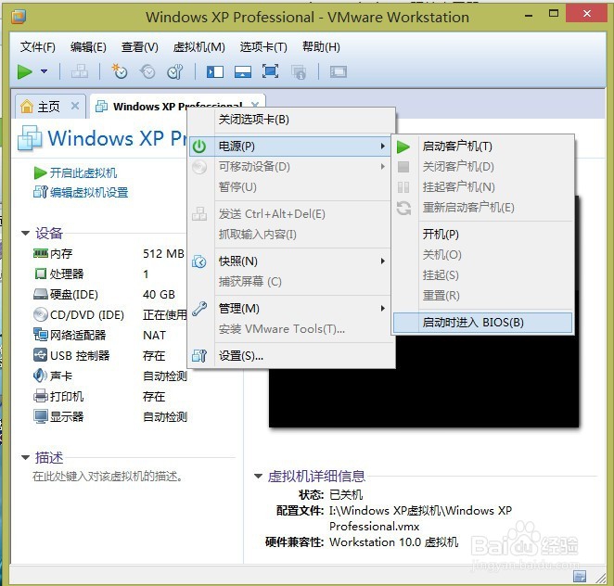Expand the 管理(M) submenu arrow
614x586 pixels.
pos(382,309)
